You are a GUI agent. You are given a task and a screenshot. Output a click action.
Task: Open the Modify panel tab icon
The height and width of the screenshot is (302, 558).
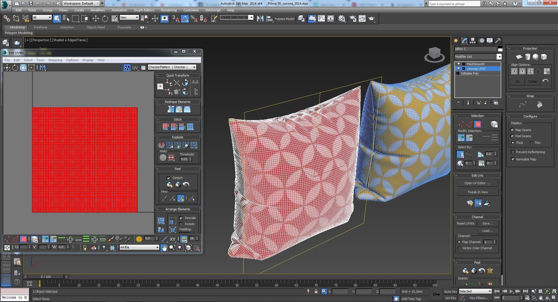click(464, 41)
